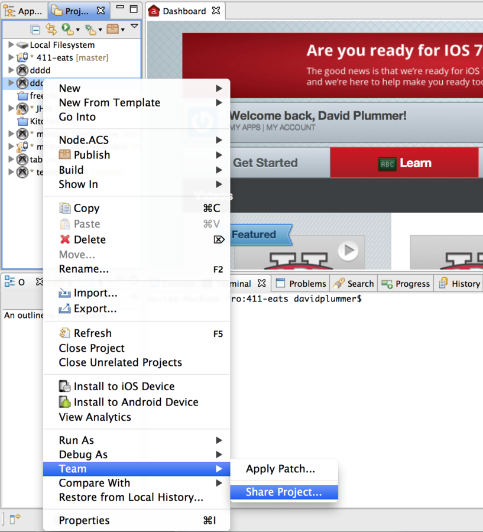The image size is (483, 532).
Task: Choose Copy from the context menu
Action: click(137, 208)
